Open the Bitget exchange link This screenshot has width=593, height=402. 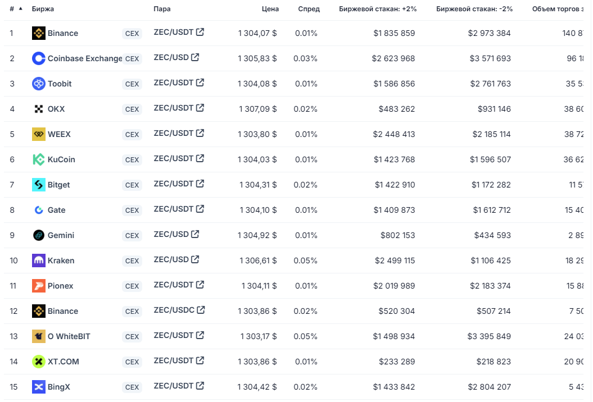[58, 185]
